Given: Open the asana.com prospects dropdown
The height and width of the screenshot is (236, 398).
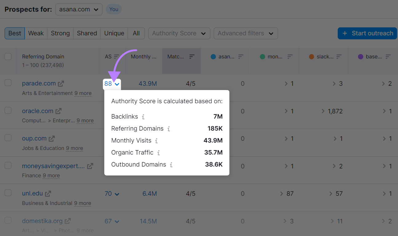Looking at the screenshot, I should coord(79,9).
